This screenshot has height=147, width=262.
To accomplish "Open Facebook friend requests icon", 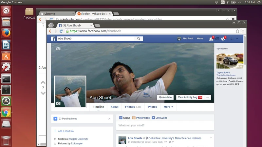I will coord(211,39).
